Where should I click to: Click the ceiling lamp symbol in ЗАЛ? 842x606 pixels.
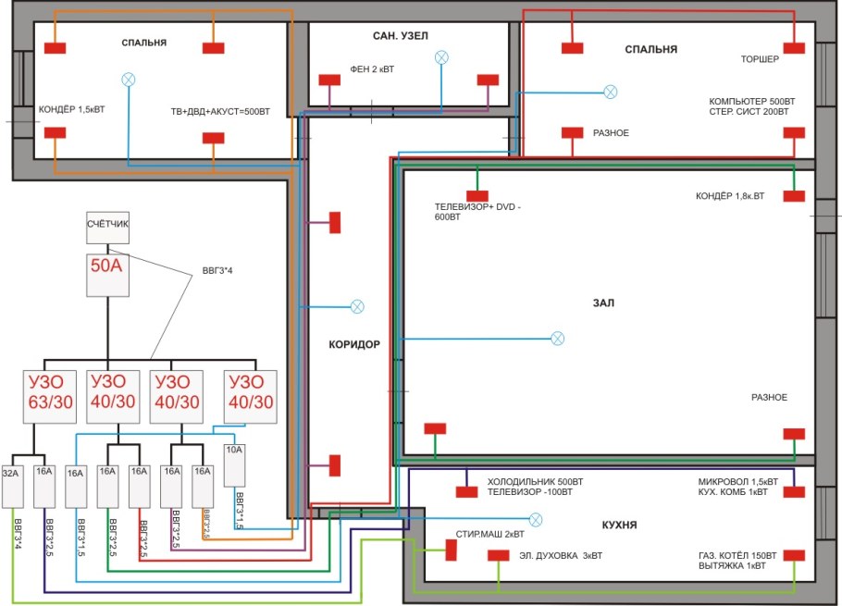tap(557, 339)
